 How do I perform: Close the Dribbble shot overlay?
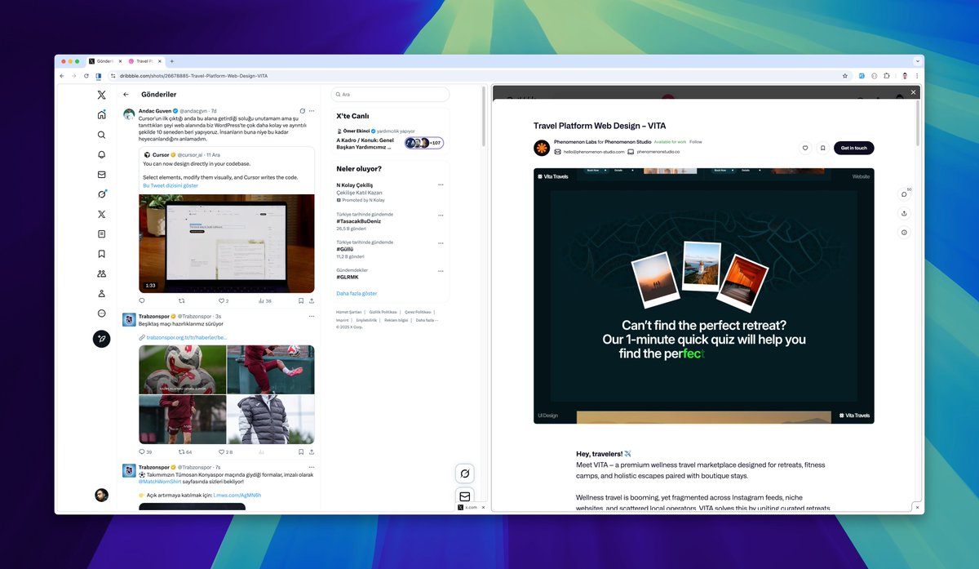coord(913,92)
